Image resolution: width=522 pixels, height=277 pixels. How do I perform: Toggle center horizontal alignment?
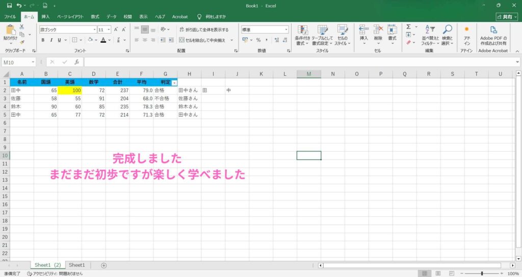coord(145,40)
